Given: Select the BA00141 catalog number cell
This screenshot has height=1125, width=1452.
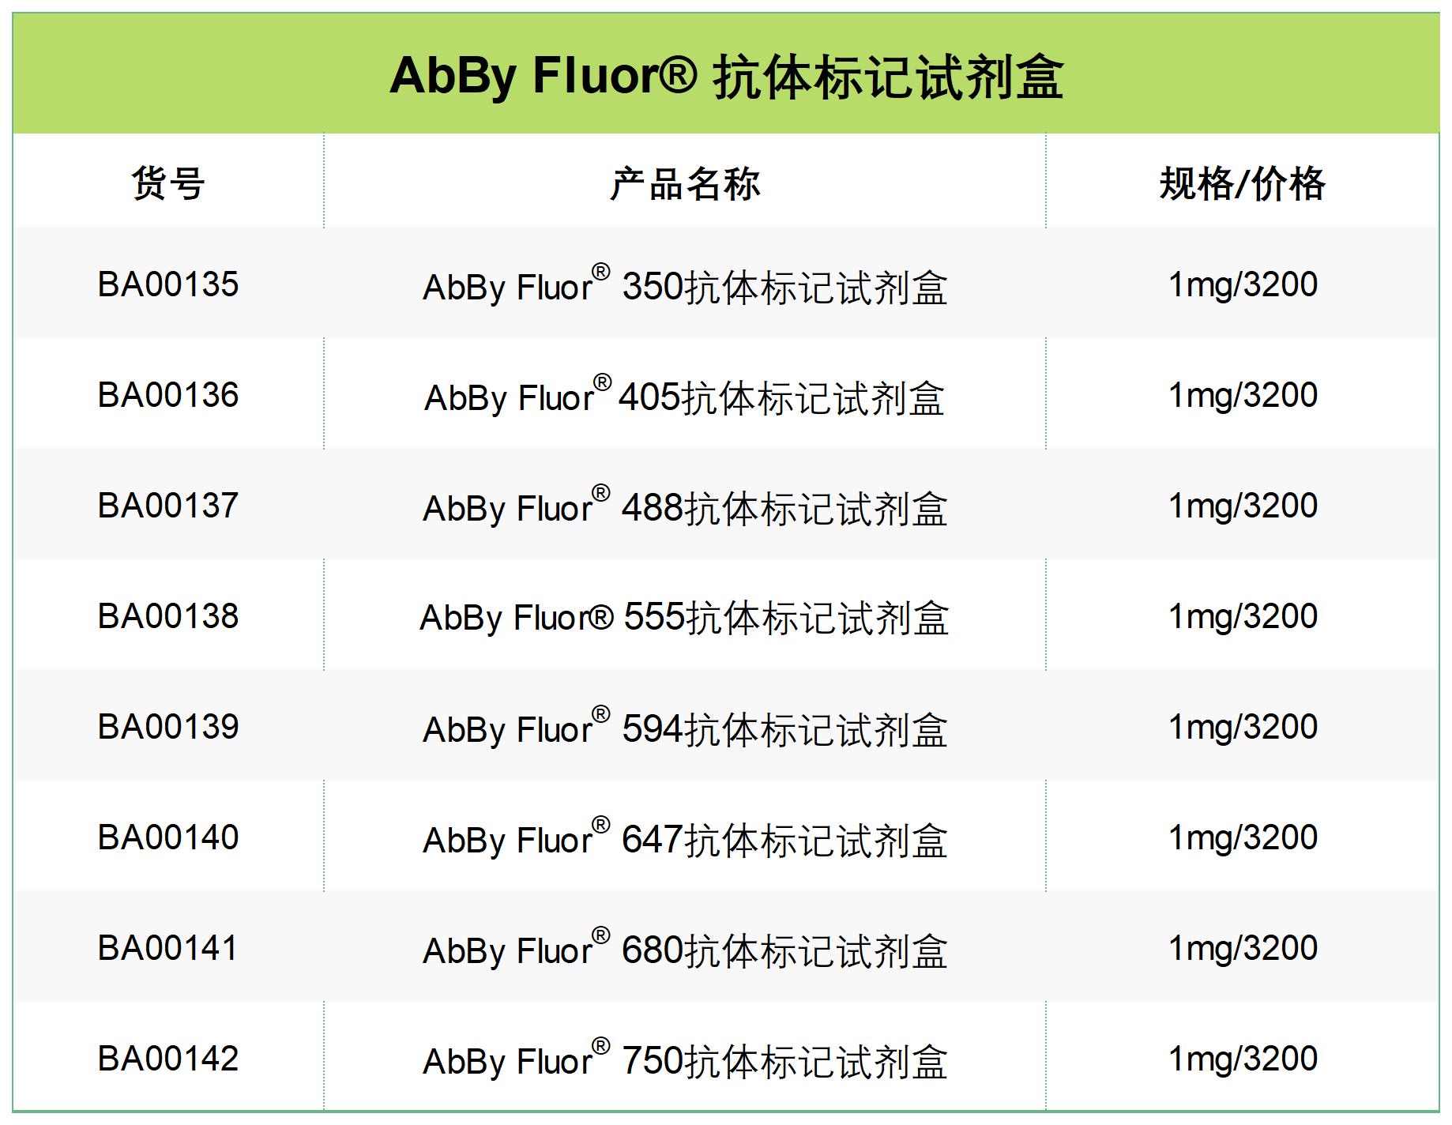Looking at the screenshot, I should pos(168,948).
